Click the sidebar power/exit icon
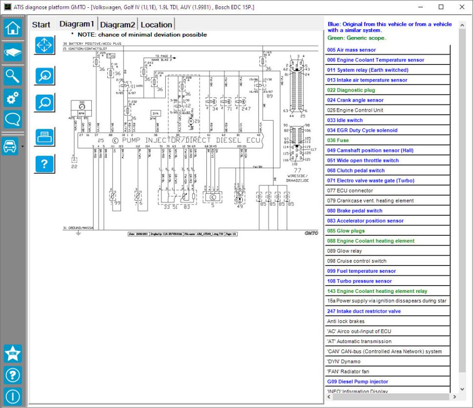The width and height of the screenshot is (473, 408). point(13,396)
